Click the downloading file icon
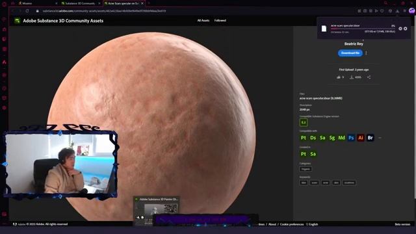Viewport: 416px width, 234px height. [x=324, y=29]
